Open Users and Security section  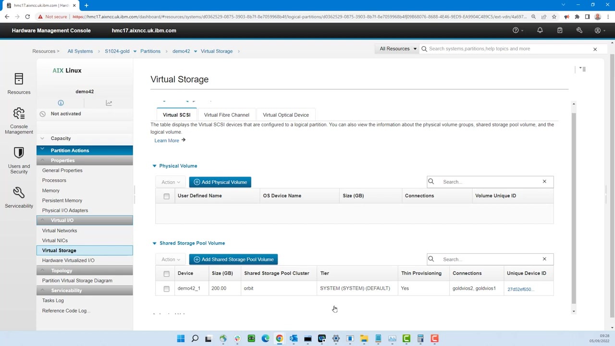click(x=19, y=160)
